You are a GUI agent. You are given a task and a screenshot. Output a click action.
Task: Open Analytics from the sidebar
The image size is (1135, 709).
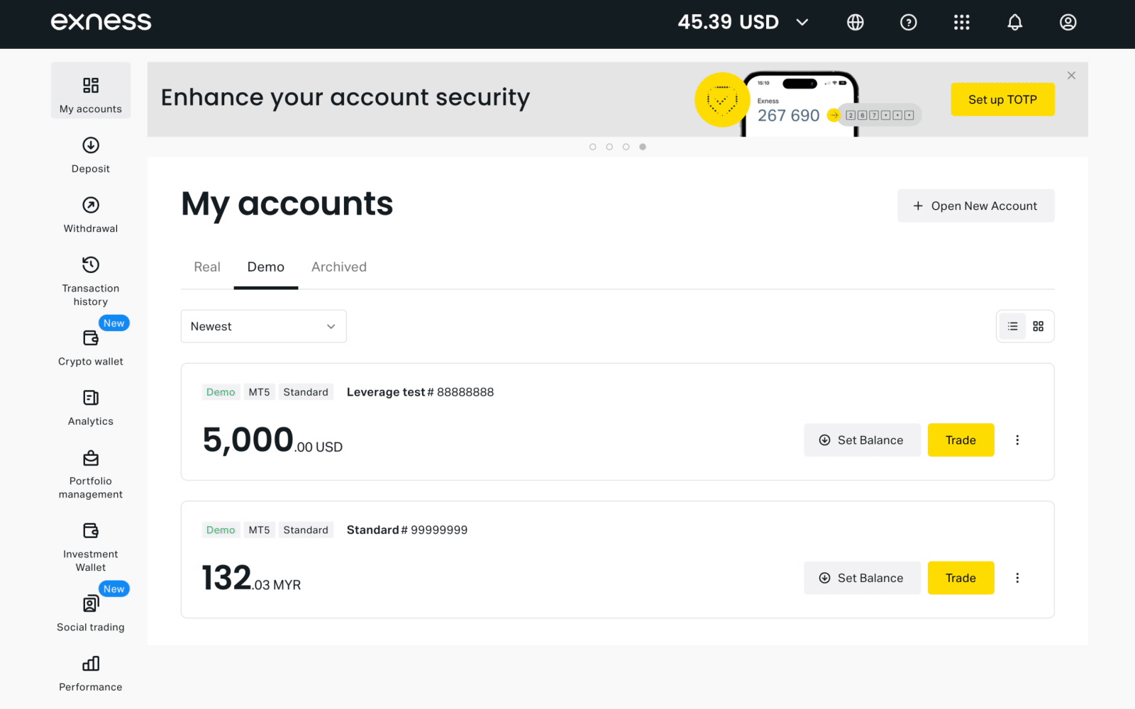[91, 407]
